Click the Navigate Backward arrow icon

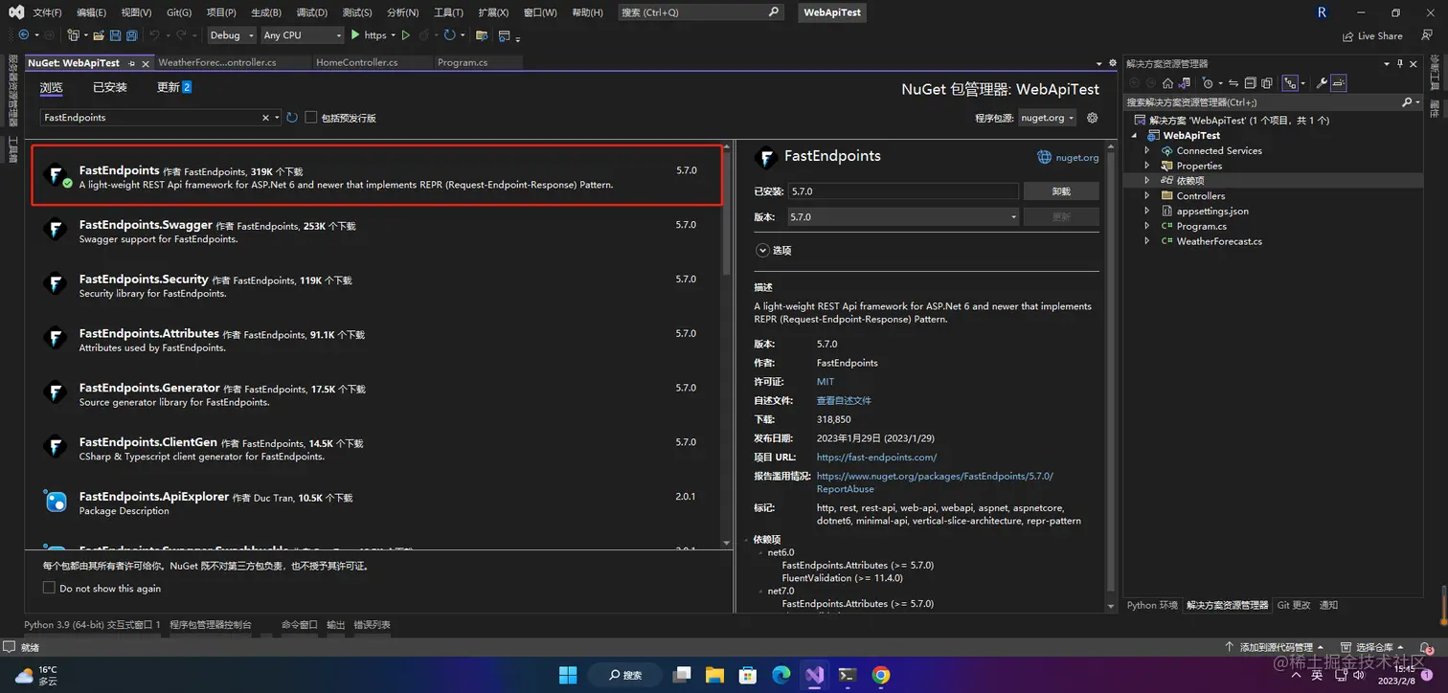24,35
